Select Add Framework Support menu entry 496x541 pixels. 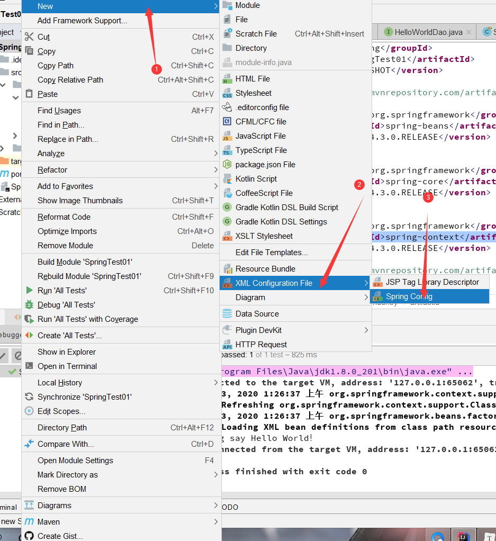tap(120, 21)
